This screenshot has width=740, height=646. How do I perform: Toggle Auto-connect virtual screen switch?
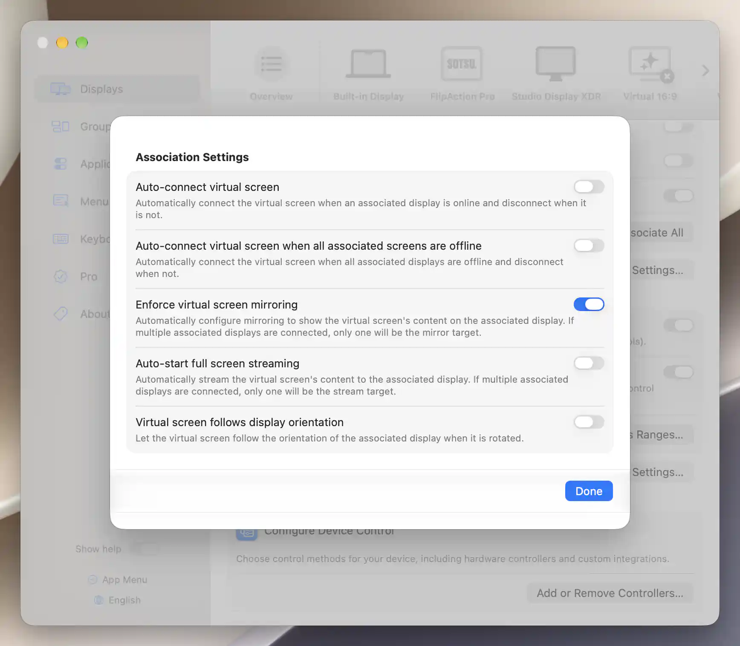point(589,187)
